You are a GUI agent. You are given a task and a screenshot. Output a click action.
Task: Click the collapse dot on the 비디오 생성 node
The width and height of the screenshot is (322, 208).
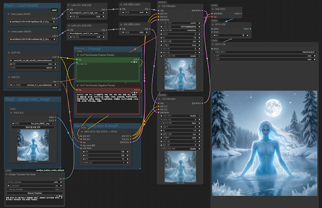click(213, 25)
